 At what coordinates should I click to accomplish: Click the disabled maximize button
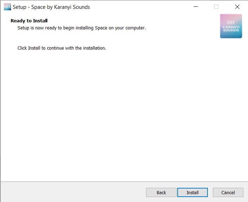click(216, 7)
